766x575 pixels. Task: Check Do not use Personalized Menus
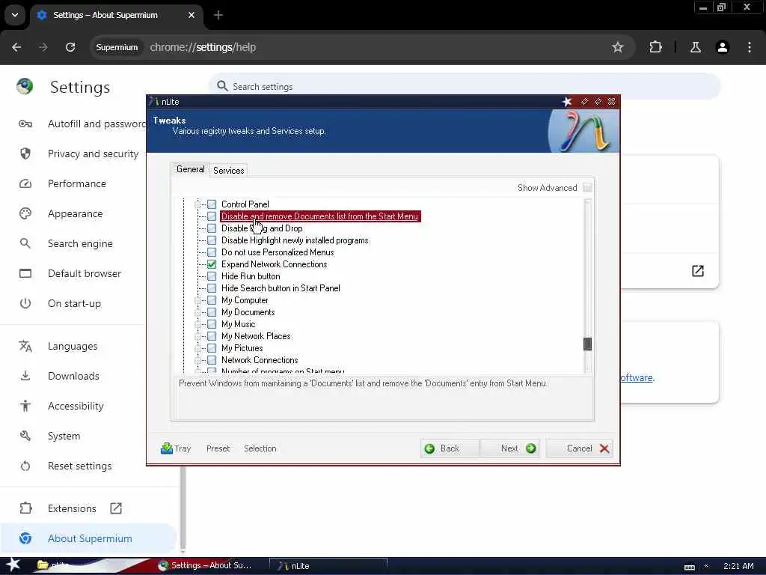(x=212, y=252)
